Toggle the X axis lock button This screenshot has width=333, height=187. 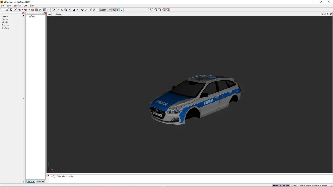(114, 10)
